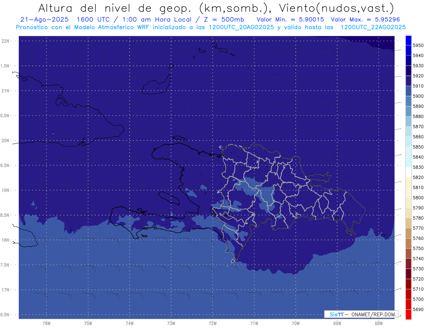Click the '71W' longitude label
The height and width of the screenshot is (328, 425).
(254, 323)
